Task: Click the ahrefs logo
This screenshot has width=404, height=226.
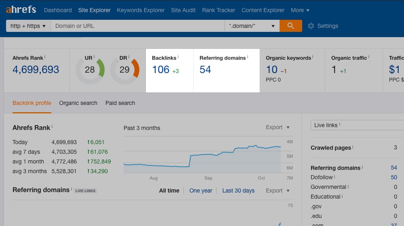Action: click(x=21, y=10)
